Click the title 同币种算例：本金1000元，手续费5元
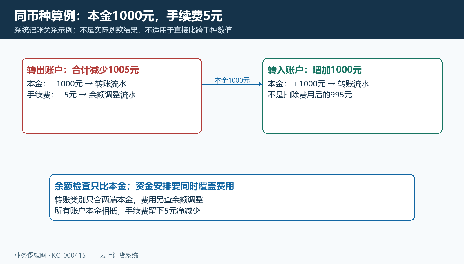The width and height of the screenshot is (464, 264). 119,16
